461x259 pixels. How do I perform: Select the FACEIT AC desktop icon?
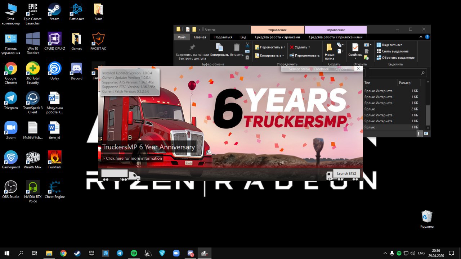coord(98,41)
